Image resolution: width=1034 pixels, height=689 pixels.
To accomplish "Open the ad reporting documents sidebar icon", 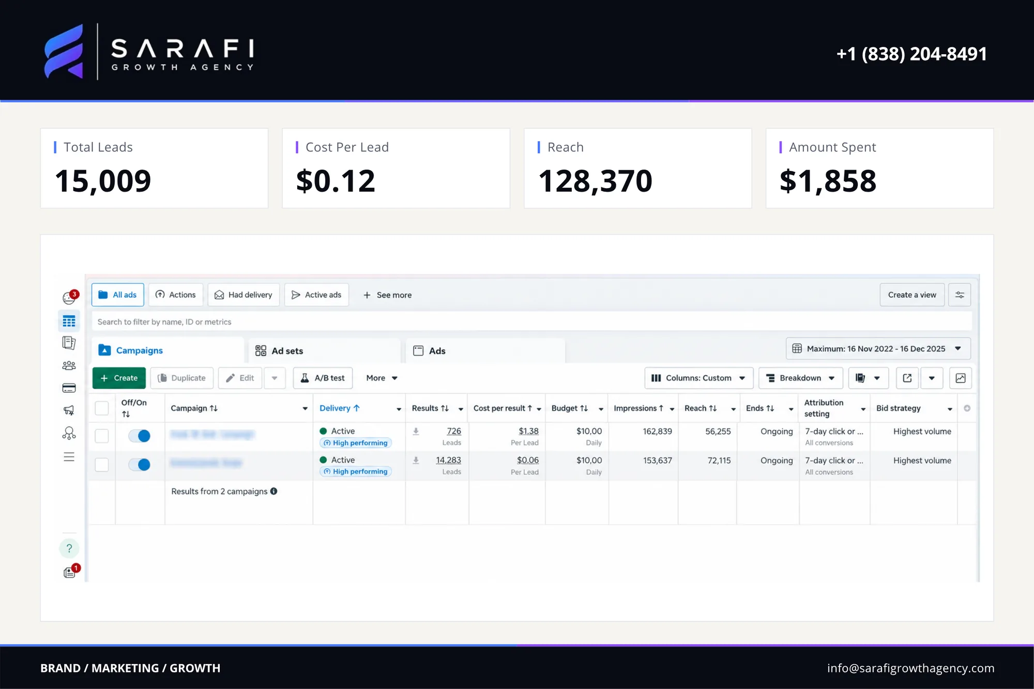I will click(69, 343).
